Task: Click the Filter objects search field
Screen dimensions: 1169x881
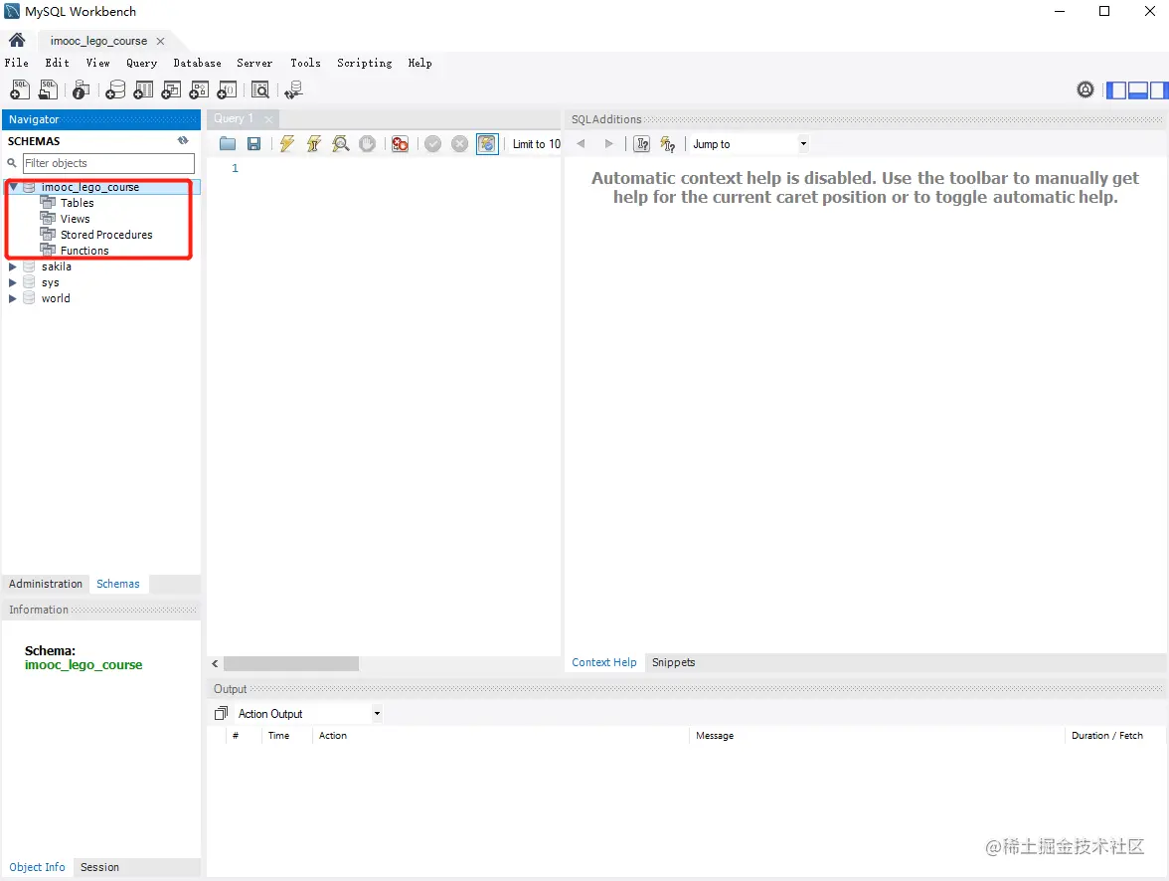Action: coord(109,163)
